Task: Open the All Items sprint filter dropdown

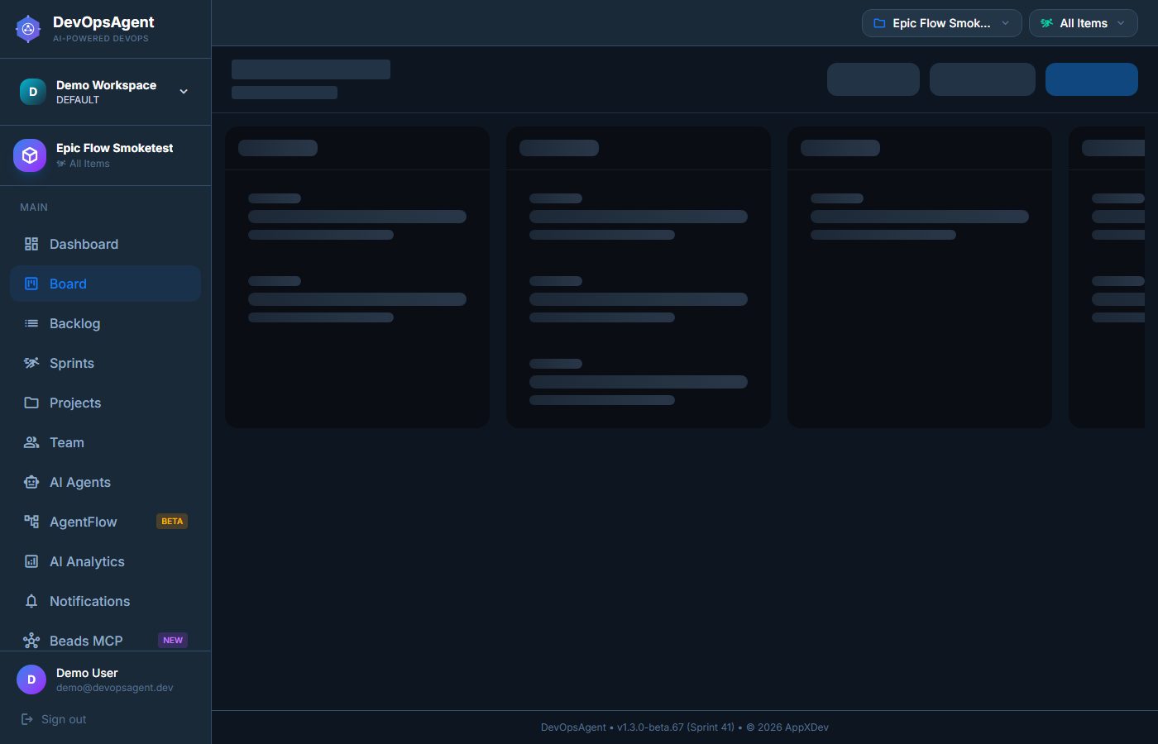Action: (x=1083, y=23)
